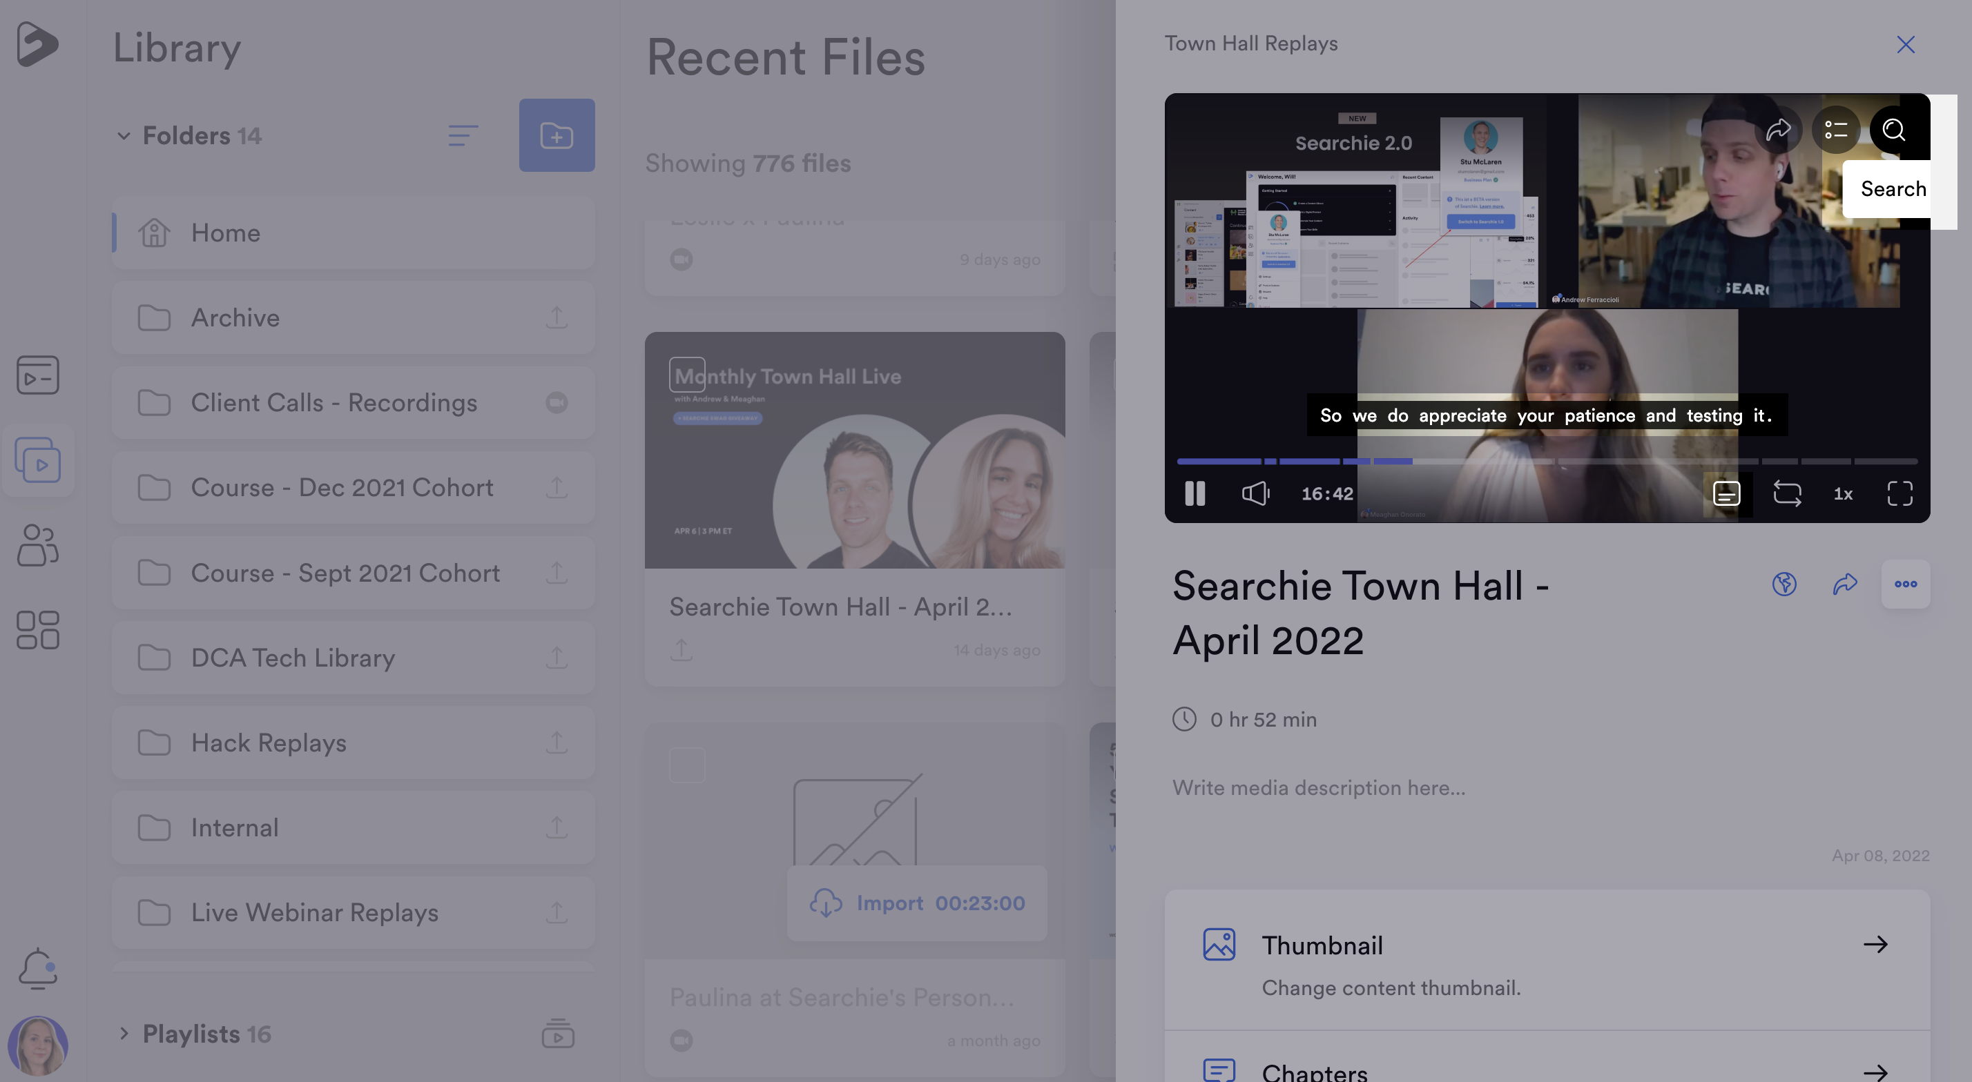Add a new playlist icon

tap(557, 1034)
